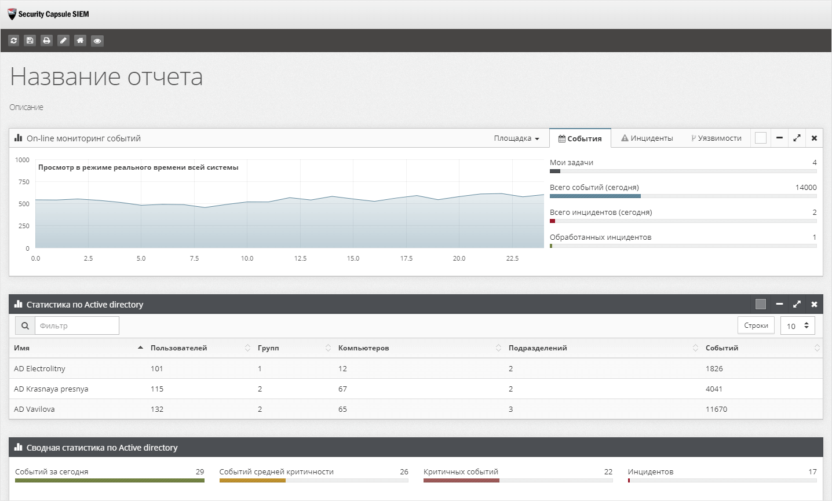Click the 132 users value for AD Vavilova

[x=157, y=409]
